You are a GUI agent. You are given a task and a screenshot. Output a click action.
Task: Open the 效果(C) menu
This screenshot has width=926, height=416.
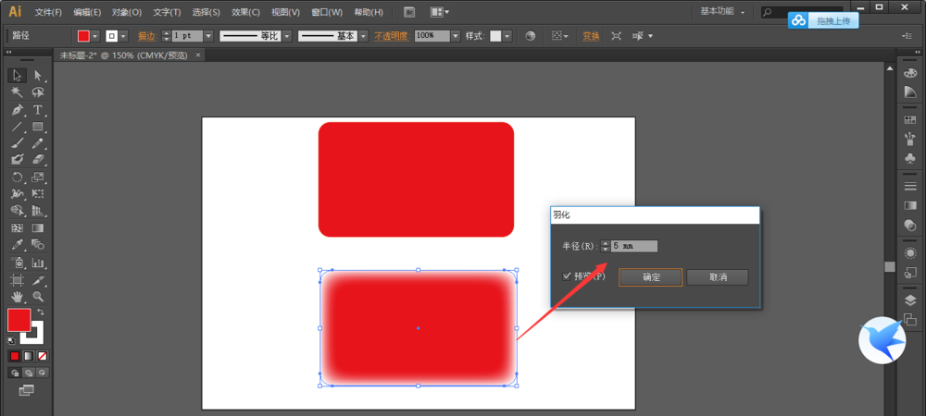coord(245,12)
